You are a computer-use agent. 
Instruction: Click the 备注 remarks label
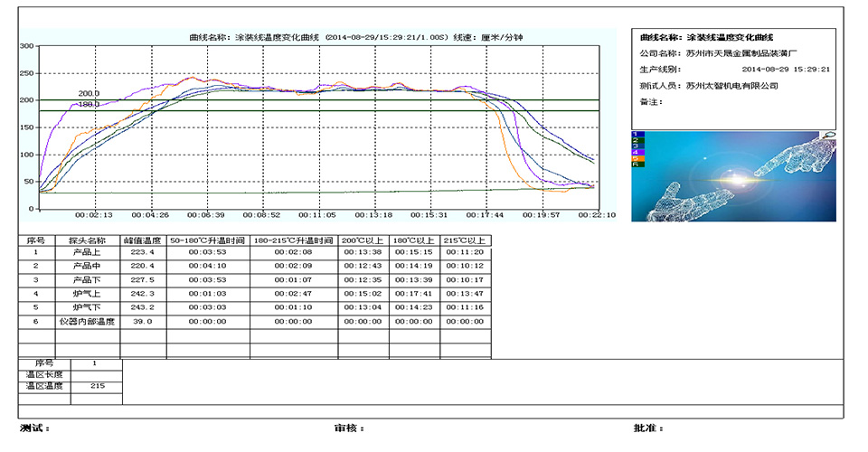[x=651, y=102]
